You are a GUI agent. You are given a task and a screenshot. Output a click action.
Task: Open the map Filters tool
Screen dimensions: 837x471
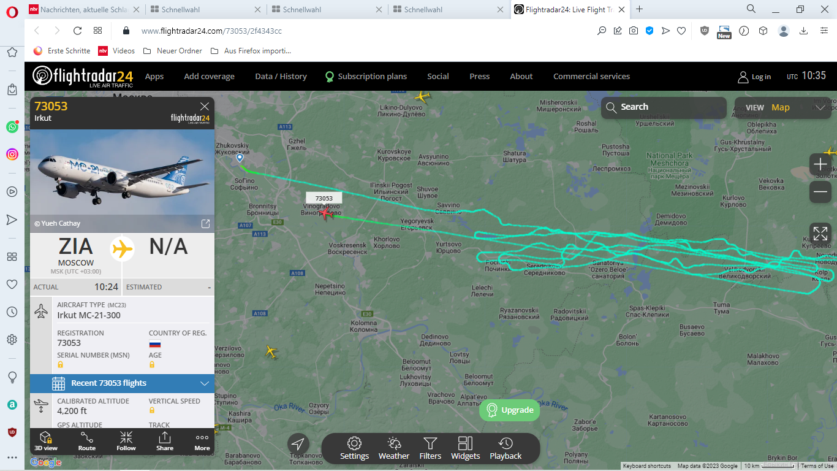click(430, 448)
